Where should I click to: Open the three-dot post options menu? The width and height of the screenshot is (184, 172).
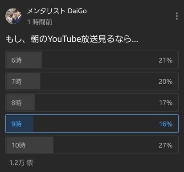tap(177, 16)
